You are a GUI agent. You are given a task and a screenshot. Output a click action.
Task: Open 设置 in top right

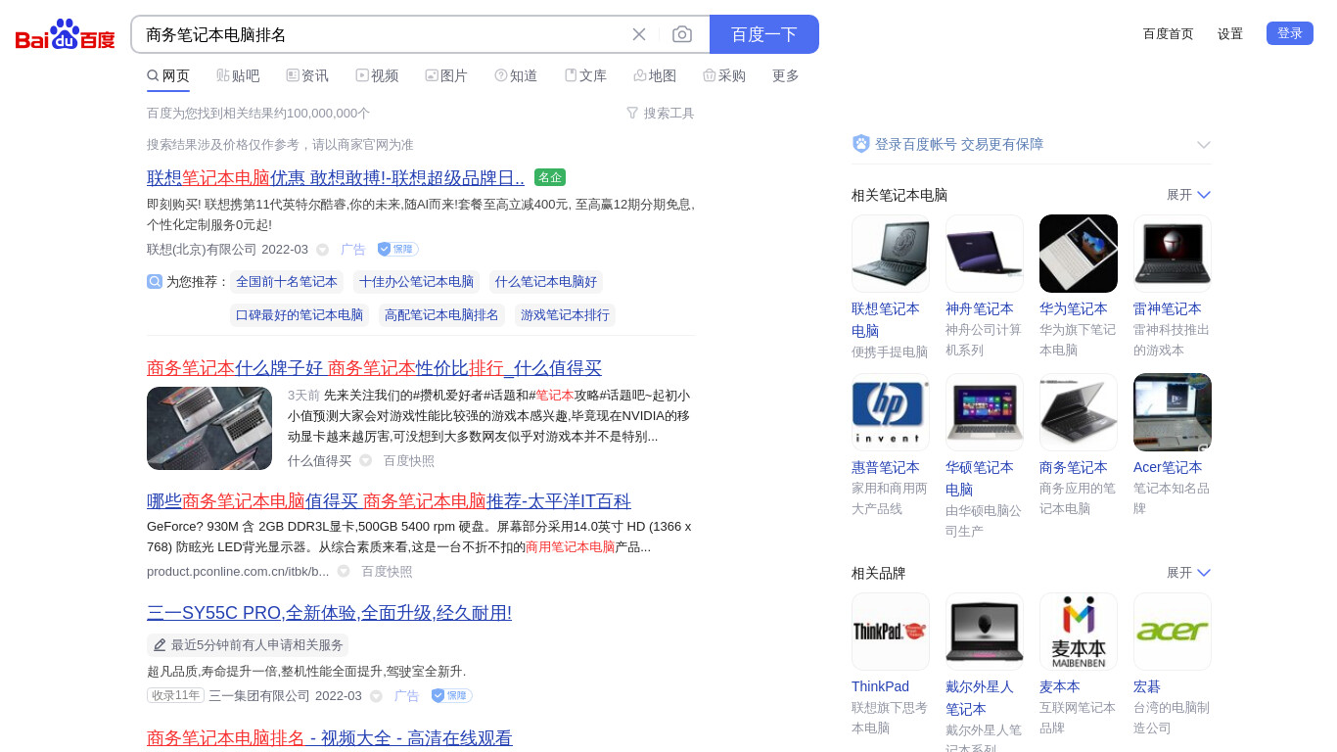[1230, 33]
